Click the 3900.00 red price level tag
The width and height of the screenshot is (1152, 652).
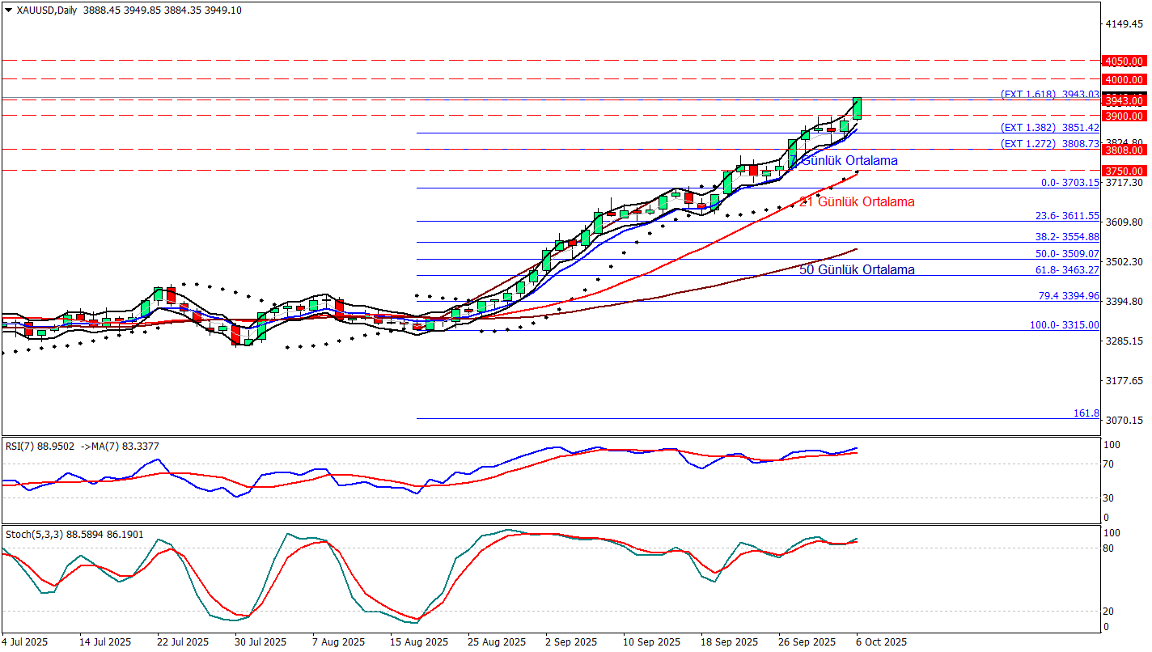1124,116
